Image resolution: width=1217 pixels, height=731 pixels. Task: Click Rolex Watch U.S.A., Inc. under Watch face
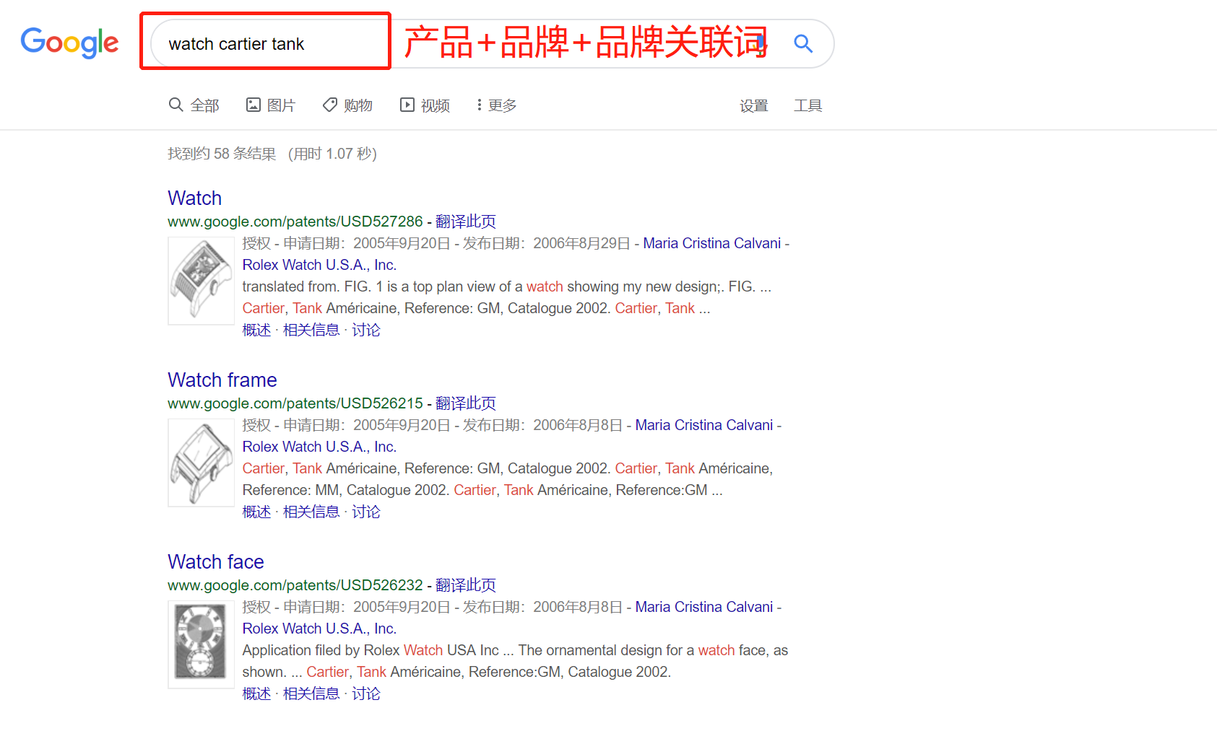319,629
